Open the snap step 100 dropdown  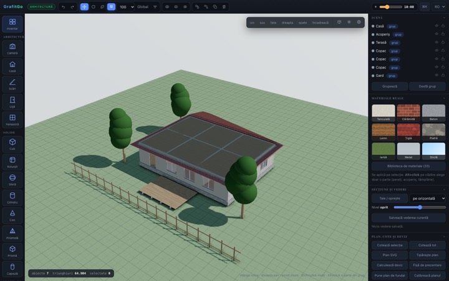click(126, 7)
